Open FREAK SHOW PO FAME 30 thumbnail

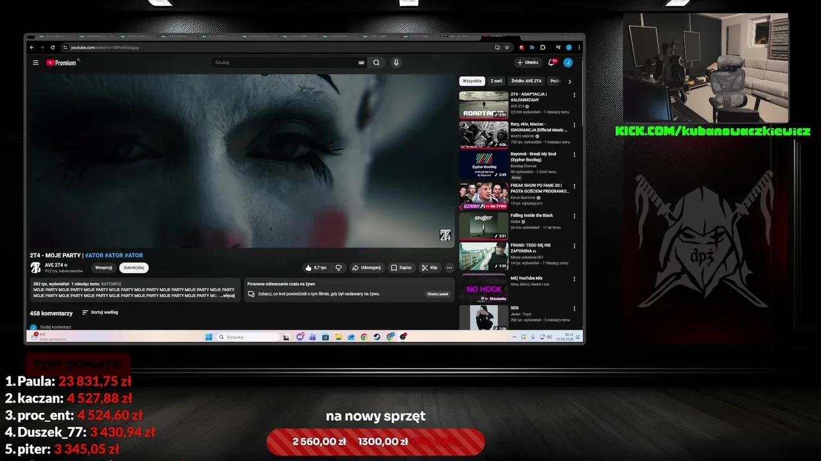pyautogui.click(x=484, y=196)
